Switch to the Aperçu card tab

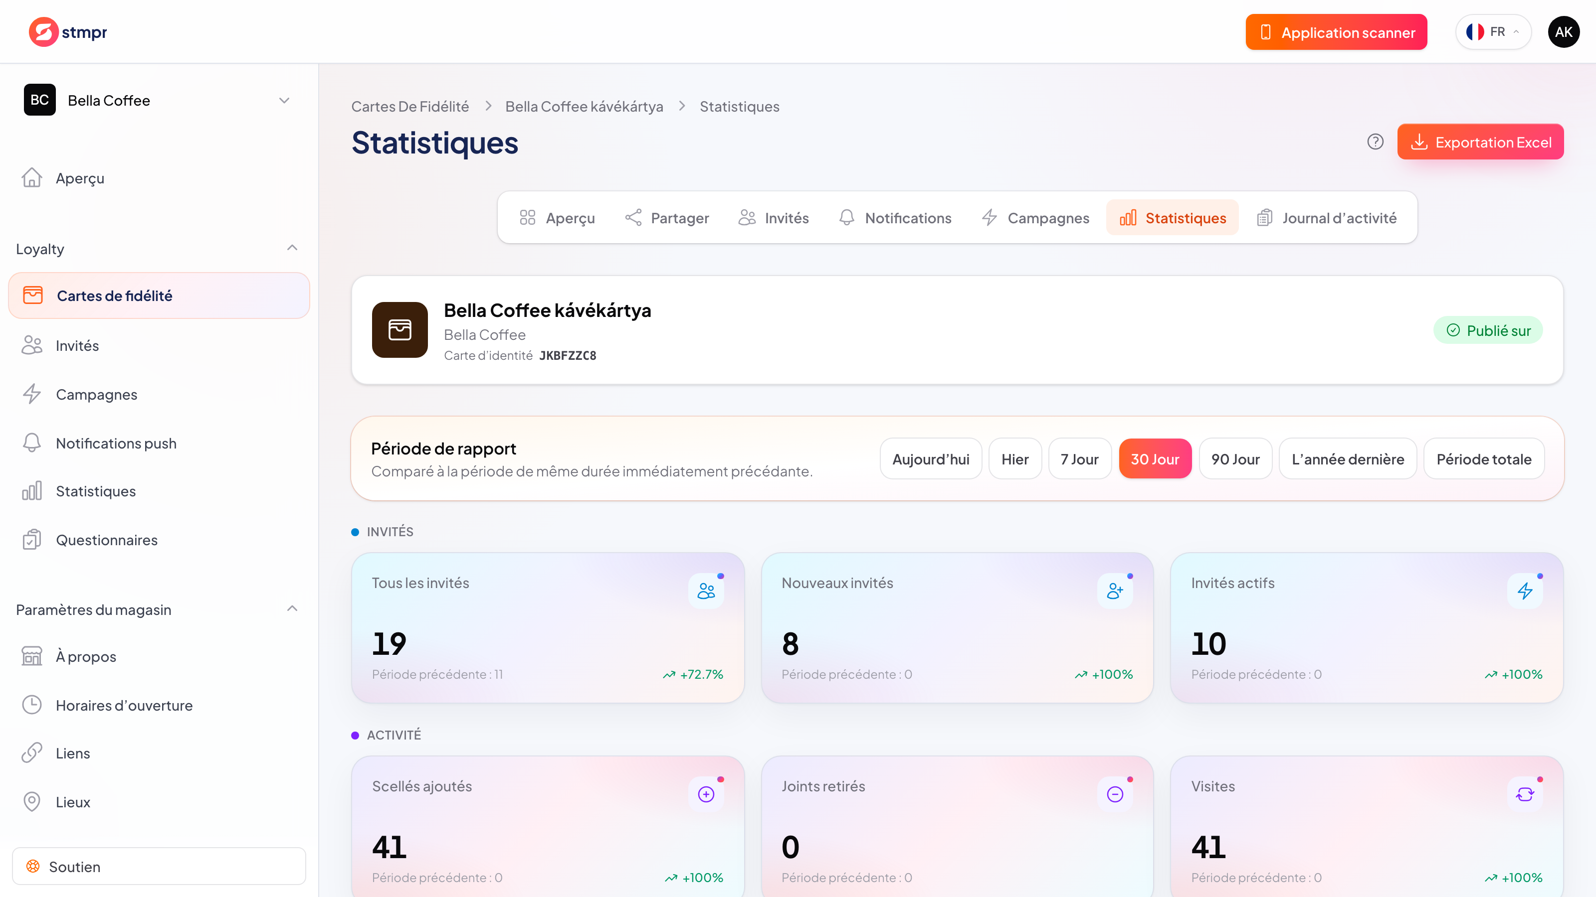tap(557, 217)
